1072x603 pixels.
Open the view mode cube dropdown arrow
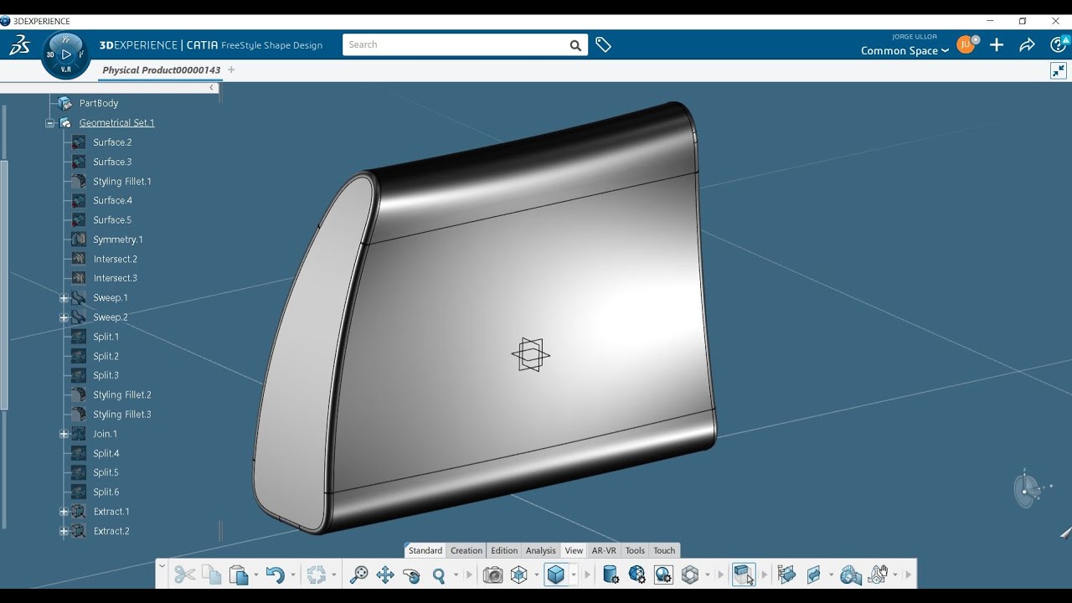pyautogui.click(x=573, y=575)
